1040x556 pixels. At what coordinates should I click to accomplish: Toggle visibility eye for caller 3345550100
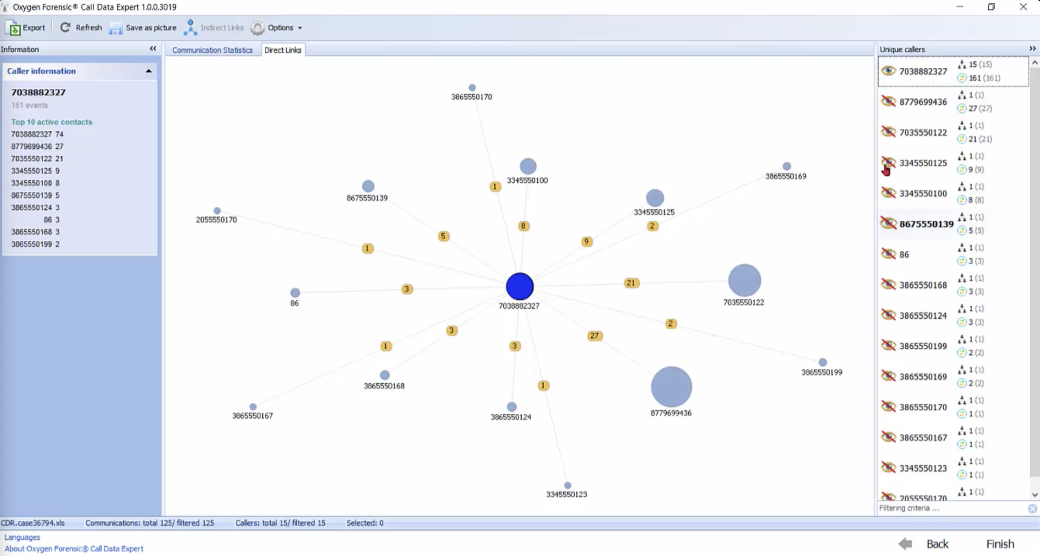click(x=888, y=193)
